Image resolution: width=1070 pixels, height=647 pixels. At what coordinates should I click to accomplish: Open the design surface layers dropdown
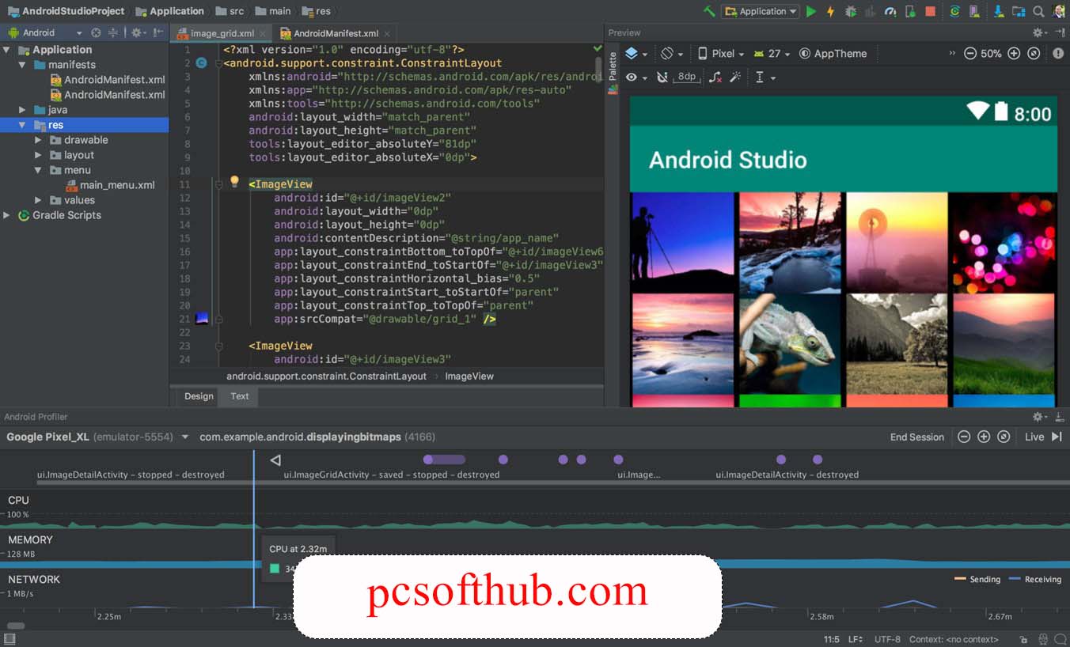(636, 53)
